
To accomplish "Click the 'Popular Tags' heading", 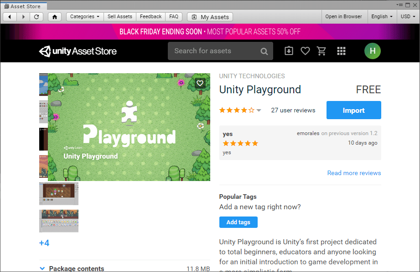I will coord(238,196).
